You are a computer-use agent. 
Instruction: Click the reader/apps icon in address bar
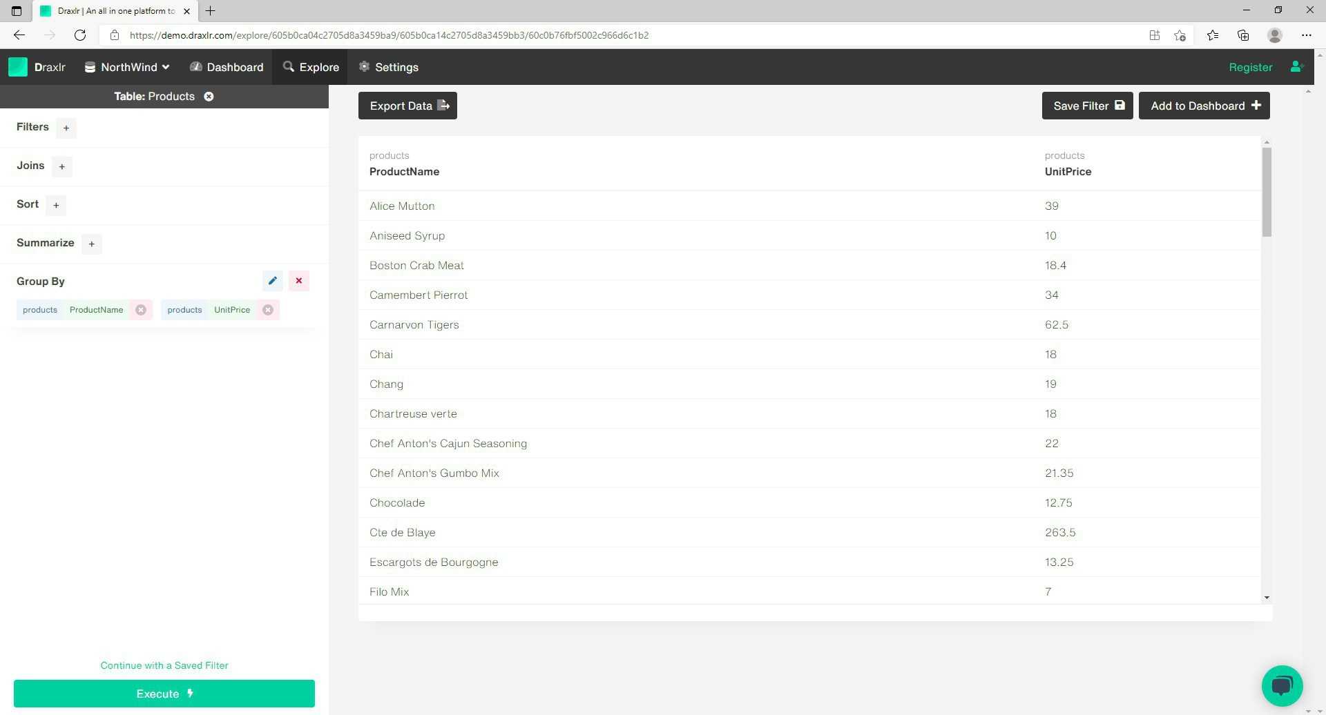pyautogui.click(x=1154, y=35)
